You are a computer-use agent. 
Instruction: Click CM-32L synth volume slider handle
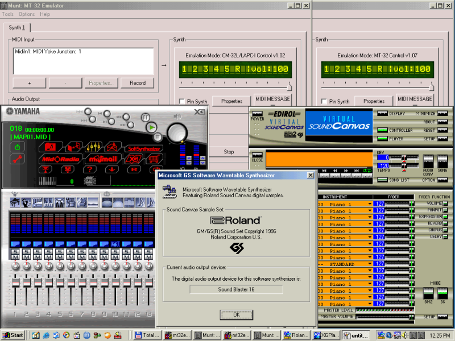pyautogui.click(x=289, y=87)
